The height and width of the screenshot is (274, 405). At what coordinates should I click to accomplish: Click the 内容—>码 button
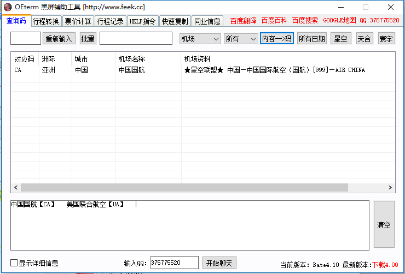276,38
